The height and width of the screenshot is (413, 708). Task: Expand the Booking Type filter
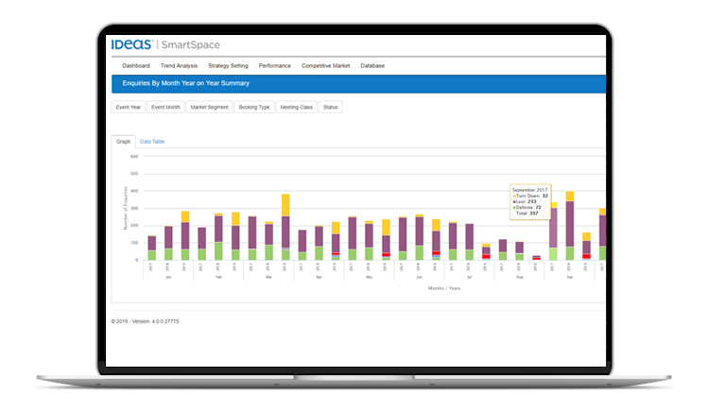pyautogui.click(x=254, y=108)
